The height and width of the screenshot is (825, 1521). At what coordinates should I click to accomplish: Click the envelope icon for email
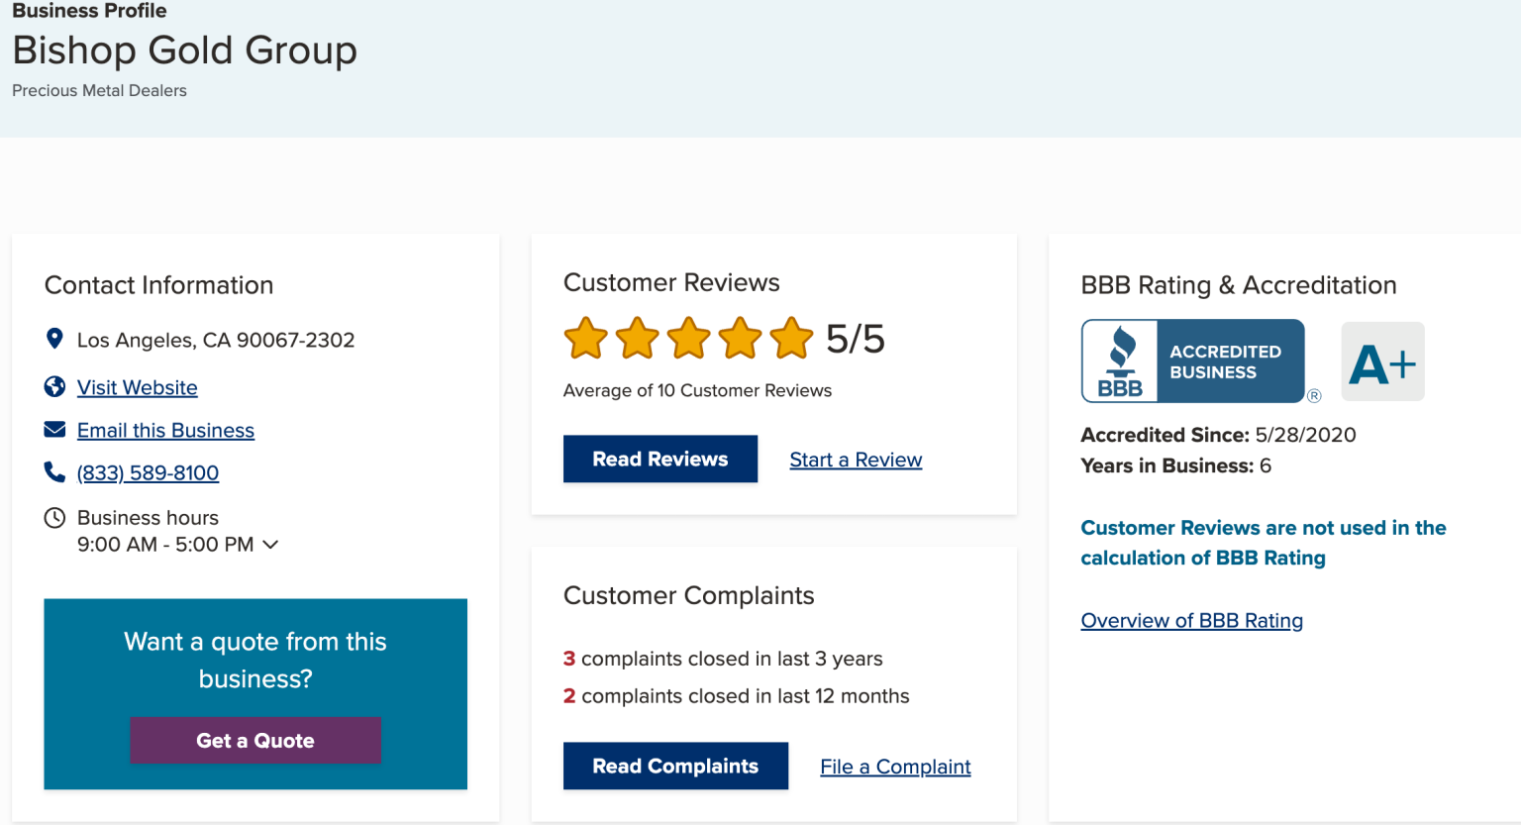(x=54, y=429)
